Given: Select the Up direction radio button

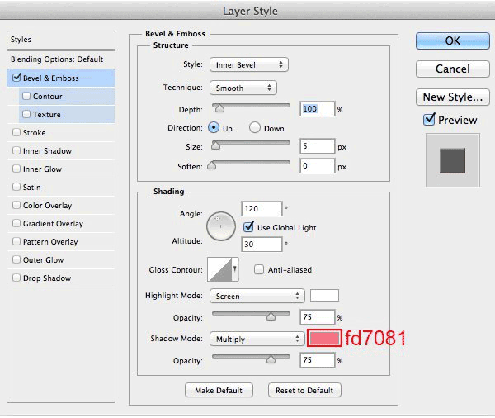Looking at the screenshot, I should [214, 128].
